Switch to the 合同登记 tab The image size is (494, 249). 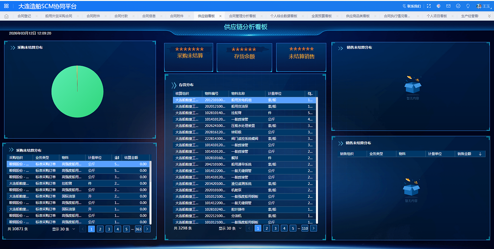pyautogui.click(x=24, y=16)
